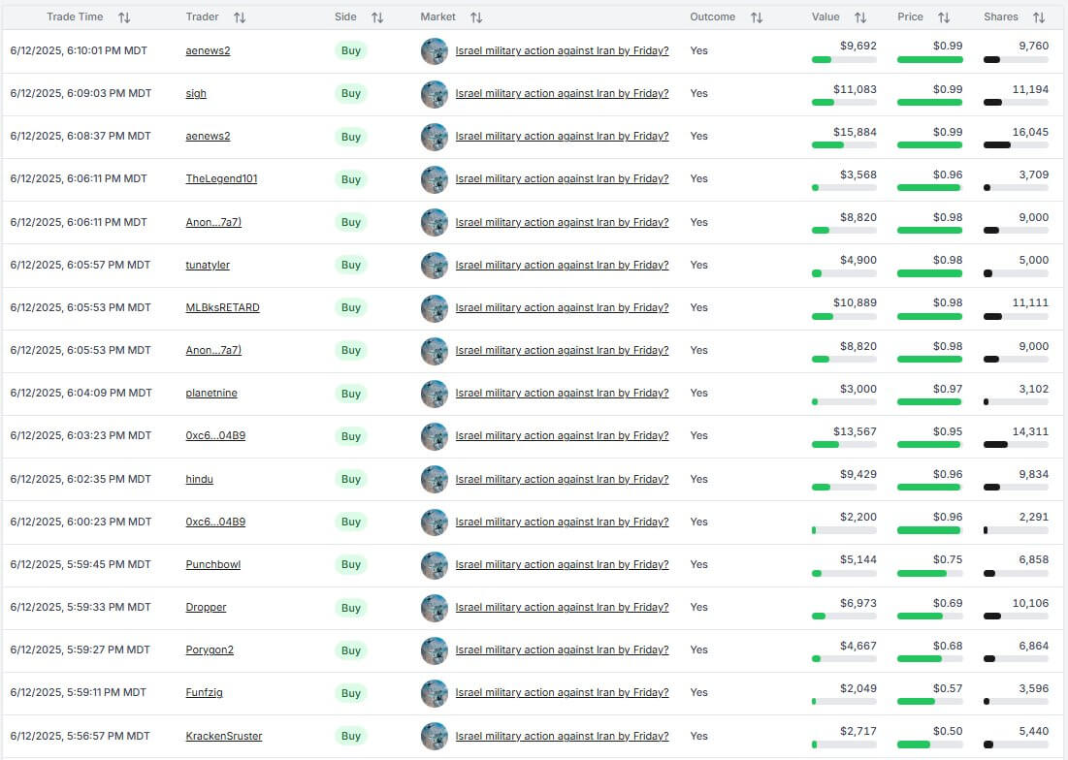Click the globe market icon on the sigh row
Viewport: 1068px width, 760px height.
click(x=434, y=94)
